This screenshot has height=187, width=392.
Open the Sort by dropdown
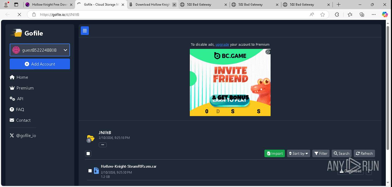pos(299,154)
